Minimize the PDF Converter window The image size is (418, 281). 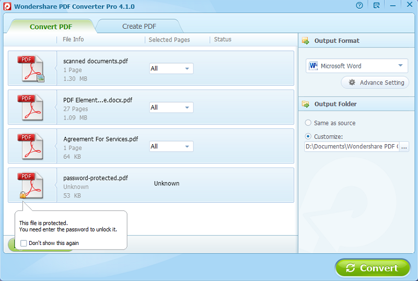(x=393, y=6)
